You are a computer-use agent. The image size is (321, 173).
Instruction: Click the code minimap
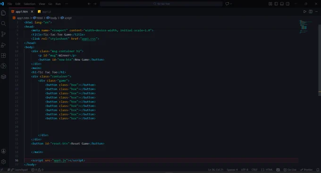[305, 26]
